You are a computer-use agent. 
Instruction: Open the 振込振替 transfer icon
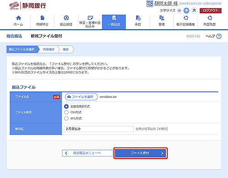[66, 18]
